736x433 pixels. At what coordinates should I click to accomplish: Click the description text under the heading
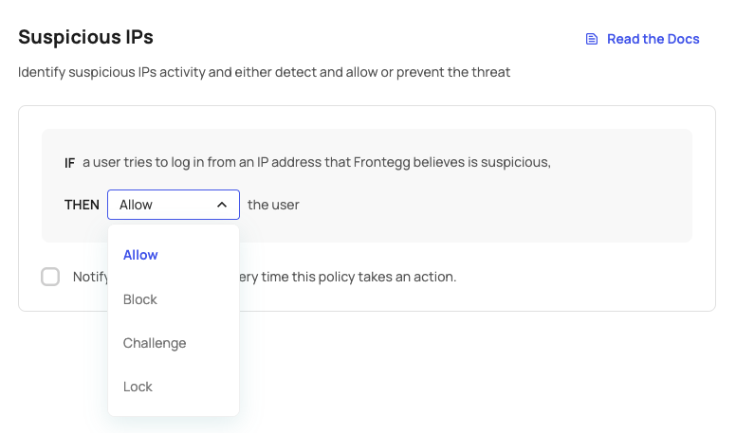tap(264, 72)
